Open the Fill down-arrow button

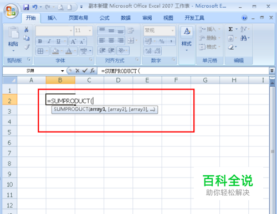[230, 38]
